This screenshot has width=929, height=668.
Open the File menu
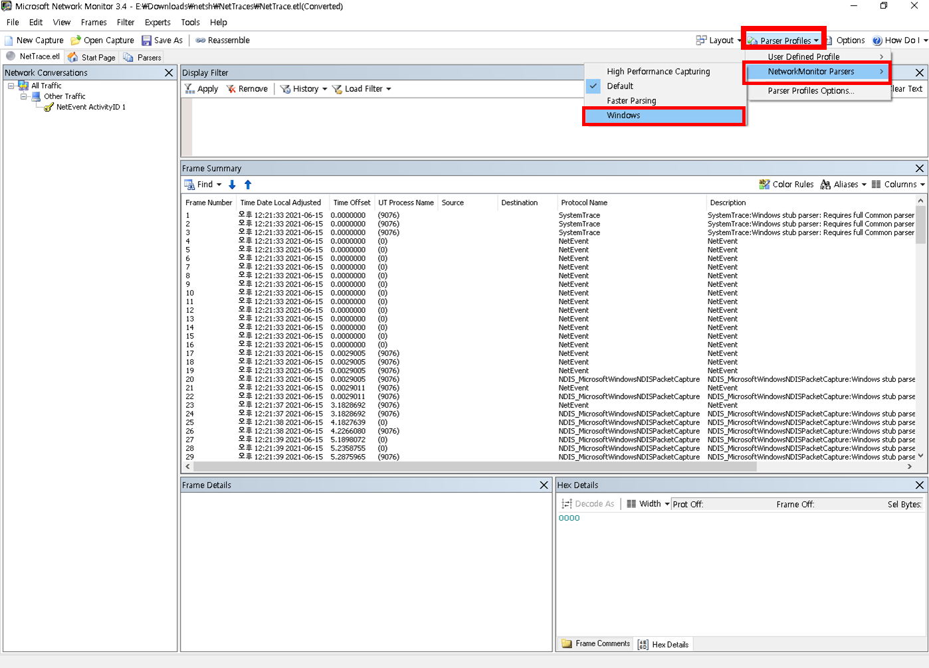13,23
